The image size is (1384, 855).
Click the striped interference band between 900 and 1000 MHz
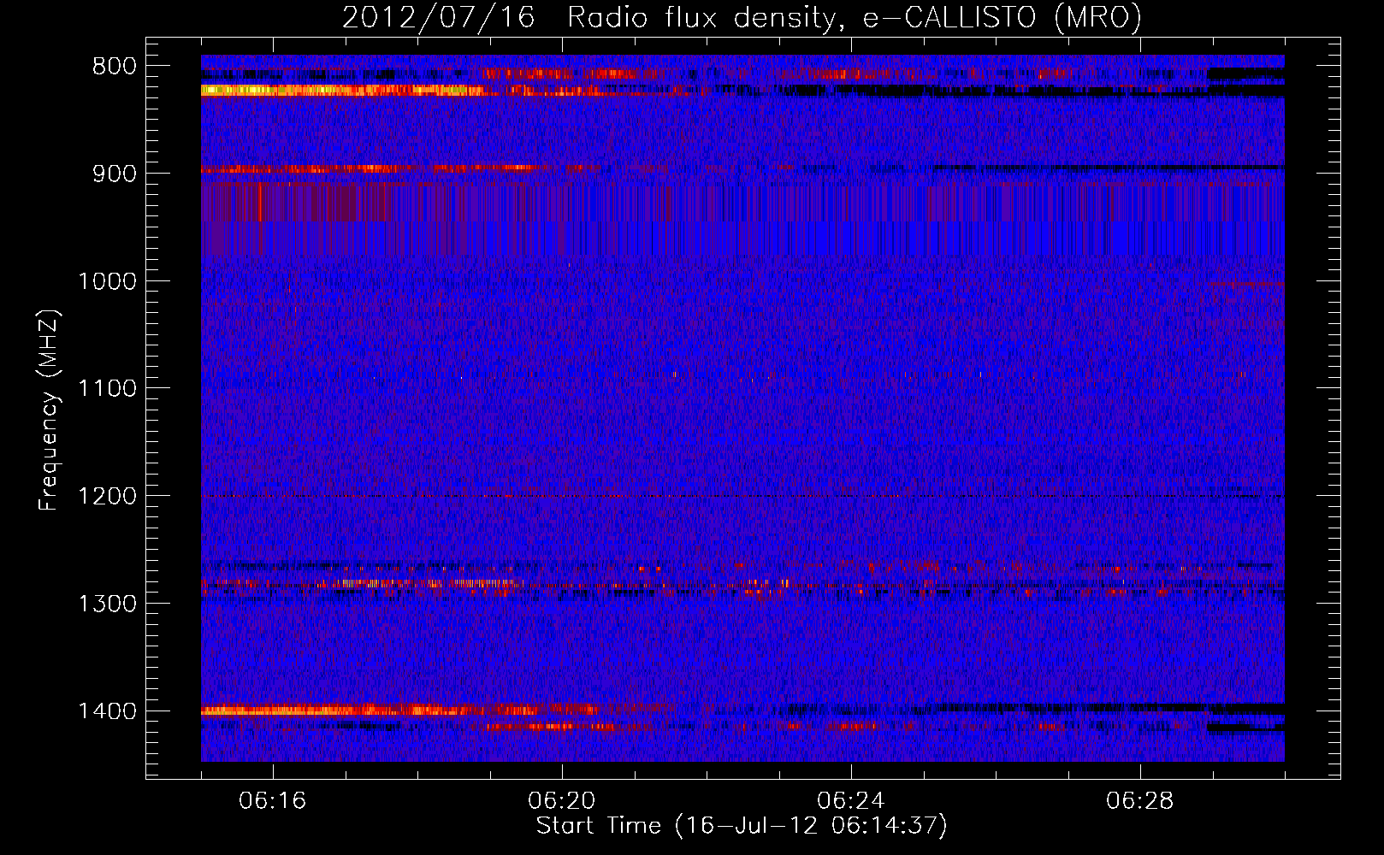pos(742,219)
